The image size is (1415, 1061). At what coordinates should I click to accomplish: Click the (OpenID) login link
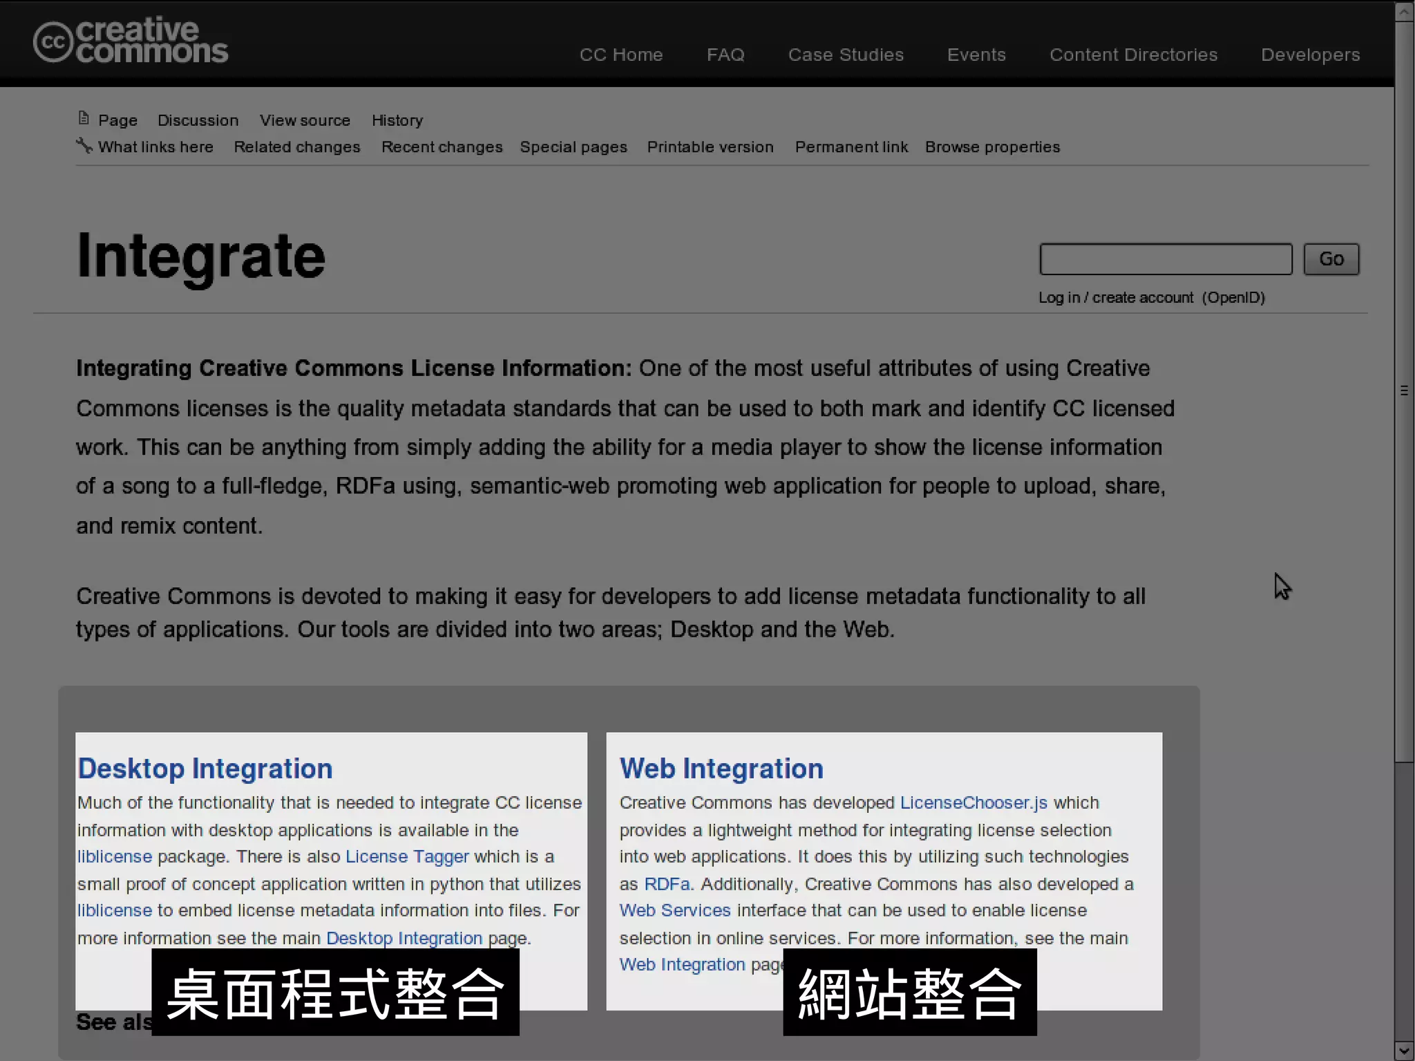[1233, 297]
